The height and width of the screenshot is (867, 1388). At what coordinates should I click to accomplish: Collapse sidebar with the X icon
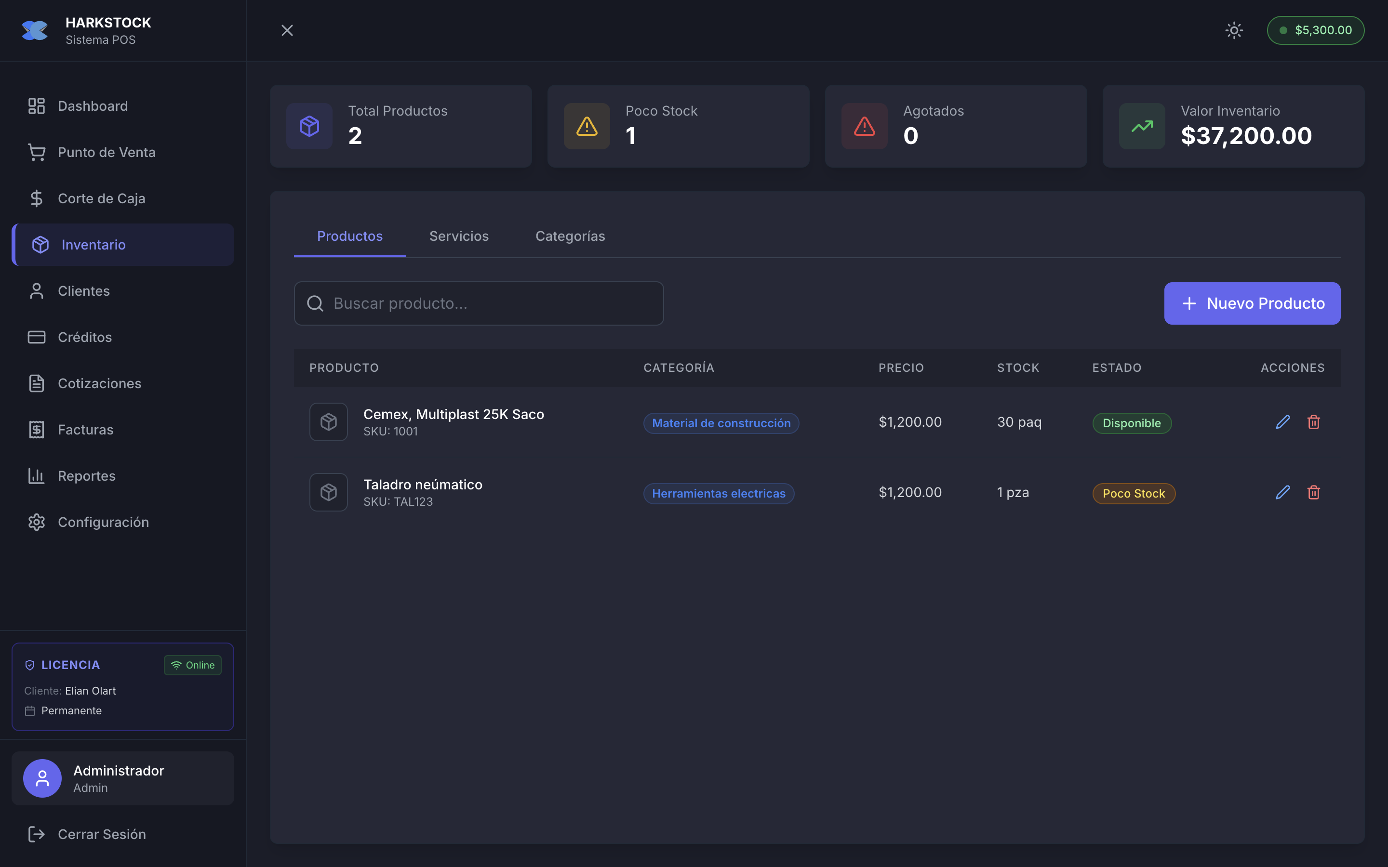pyautogui.click(x=287, y=30)
